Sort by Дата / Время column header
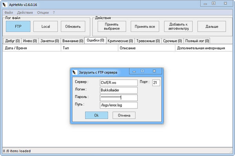The height and width of the screenshot is (156, 235). point(32,48)
